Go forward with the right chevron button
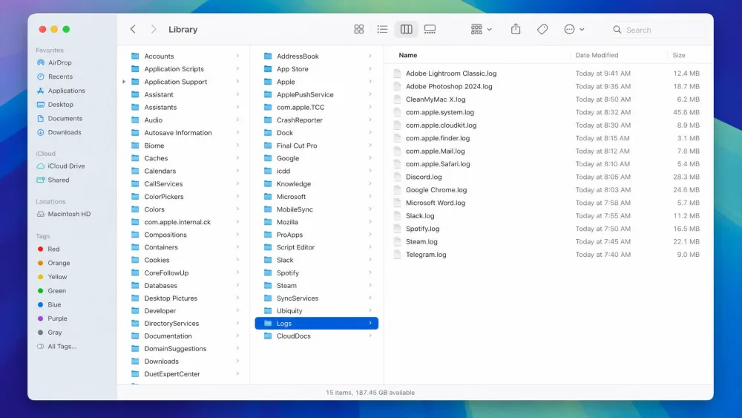This screenshot has width=742, height=418. pos(154,30)
